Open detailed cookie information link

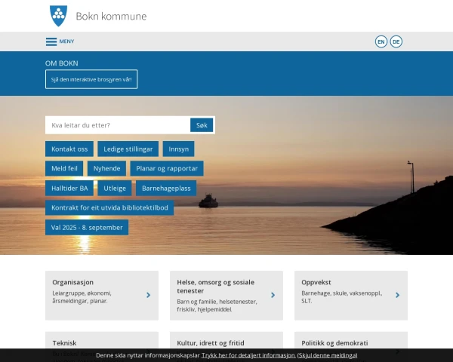tap(248, 354)
